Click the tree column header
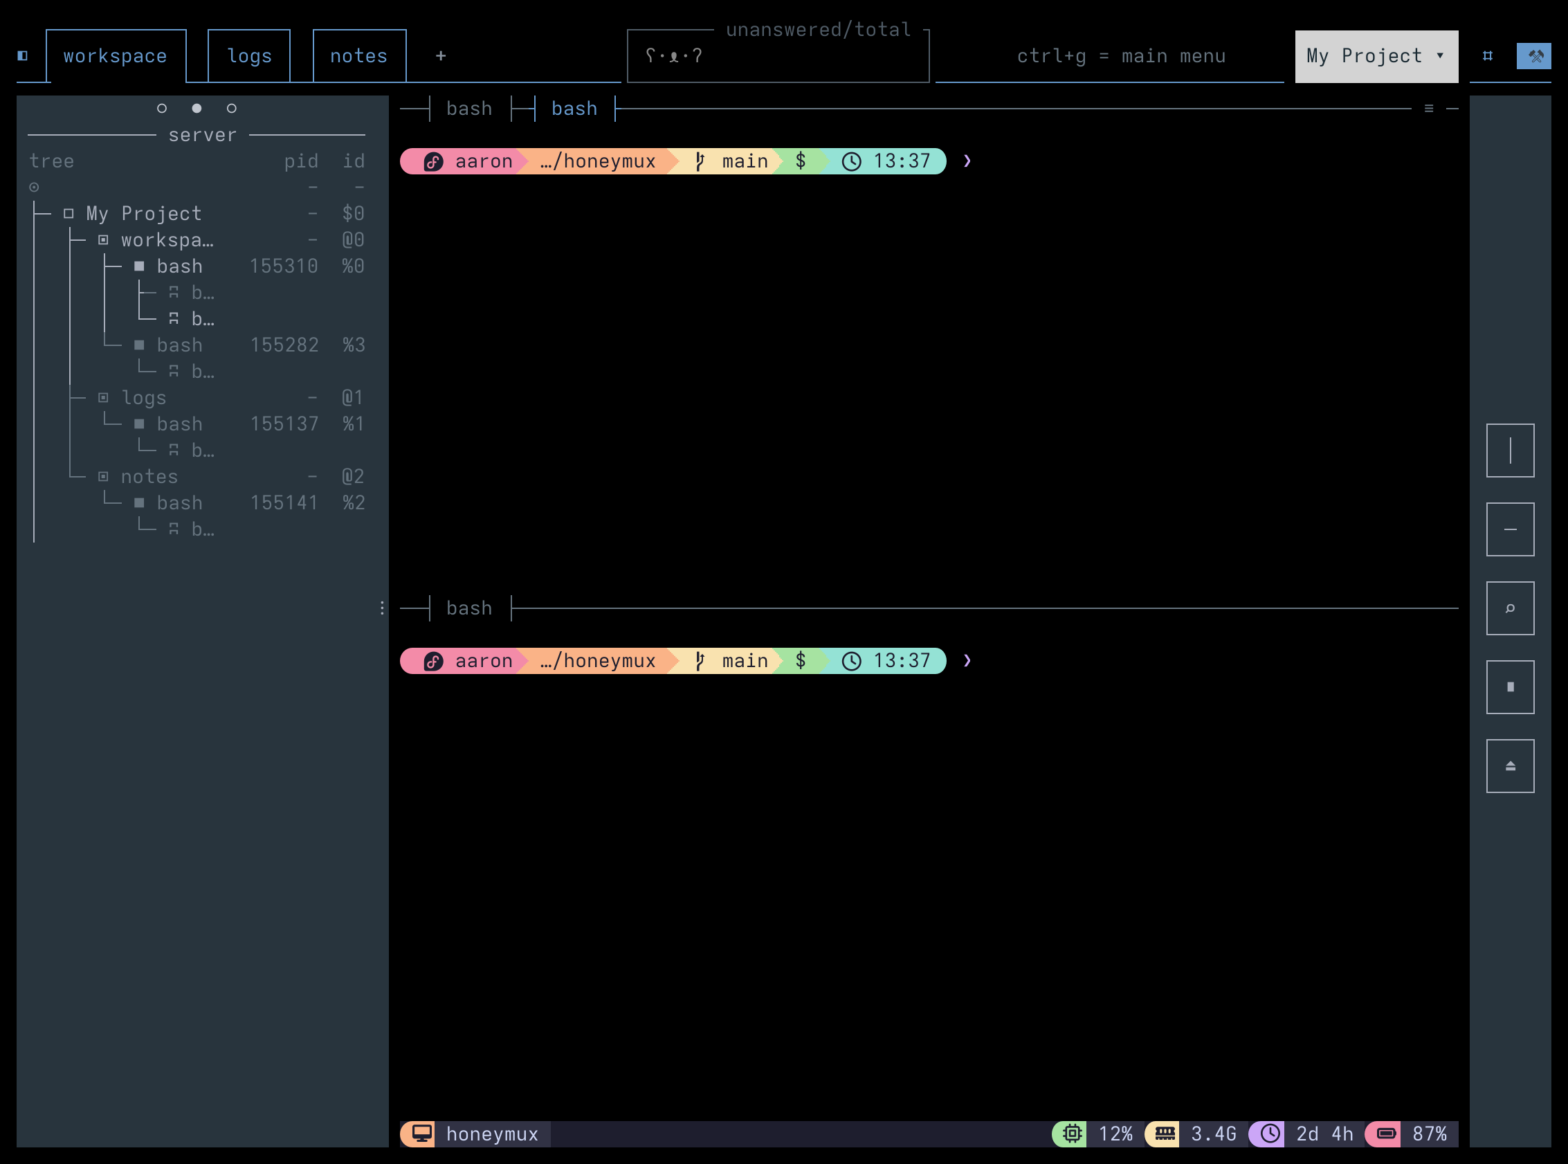Screen dimensions: 1568x1164 tap(51, 161)
